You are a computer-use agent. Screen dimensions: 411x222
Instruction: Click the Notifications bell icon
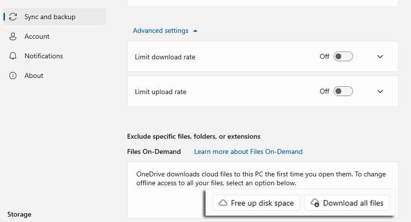(x=13, y=56)
